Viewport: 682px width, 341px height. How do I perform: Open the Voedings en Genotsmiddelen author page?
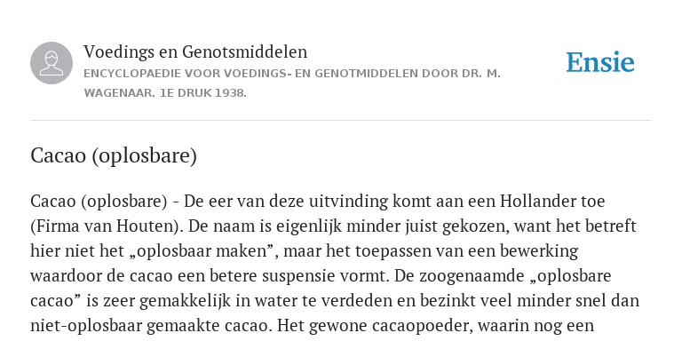pos(195,52)
